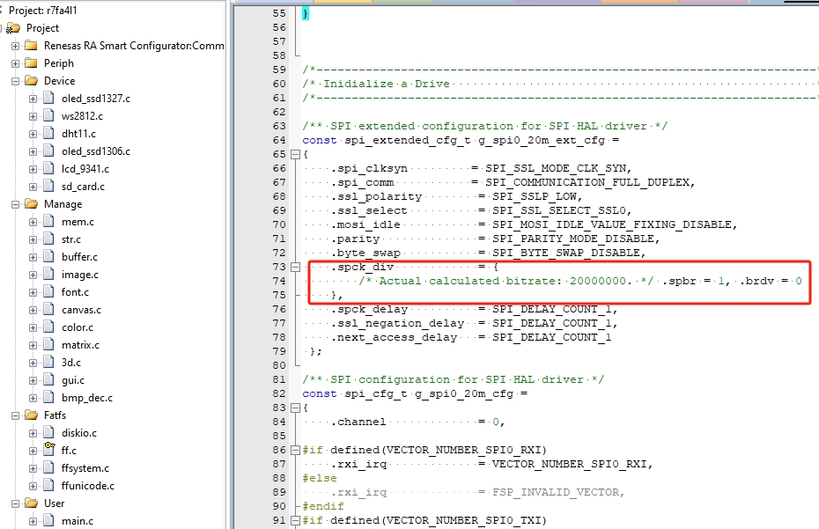Click the key-marked file icon beside ff.c

[49, 449]
